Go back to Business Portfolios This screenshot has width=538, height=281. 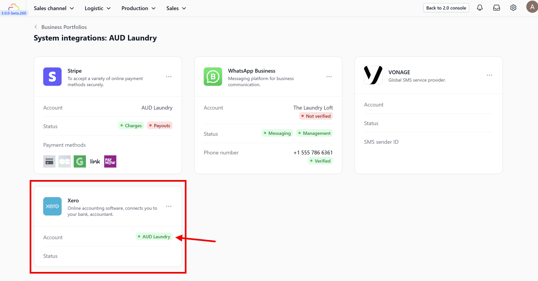[64, 27]
